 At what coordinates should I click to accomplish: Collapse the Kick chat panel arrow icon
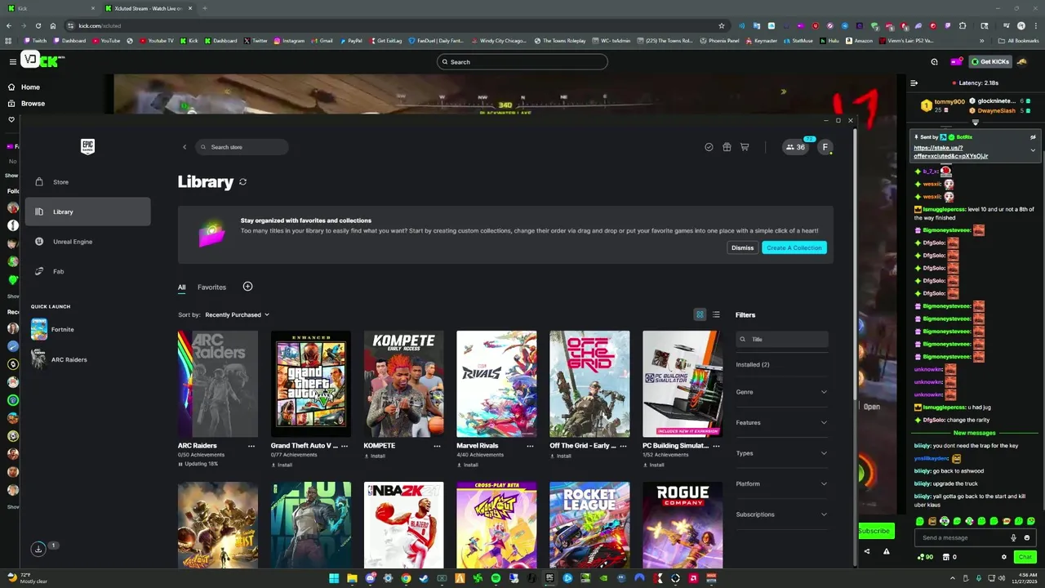[914, 82]
